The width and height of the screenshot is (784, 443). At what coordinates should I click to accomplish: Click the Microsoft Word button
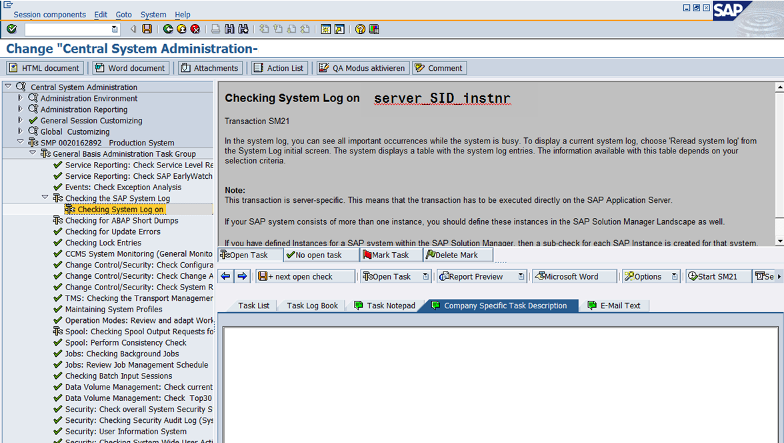pos(575,276)
